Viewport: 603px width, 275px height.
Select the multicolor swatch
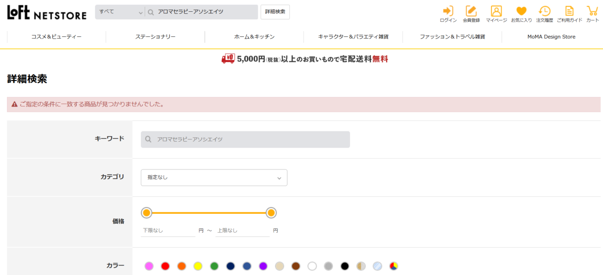coord(394,266)
